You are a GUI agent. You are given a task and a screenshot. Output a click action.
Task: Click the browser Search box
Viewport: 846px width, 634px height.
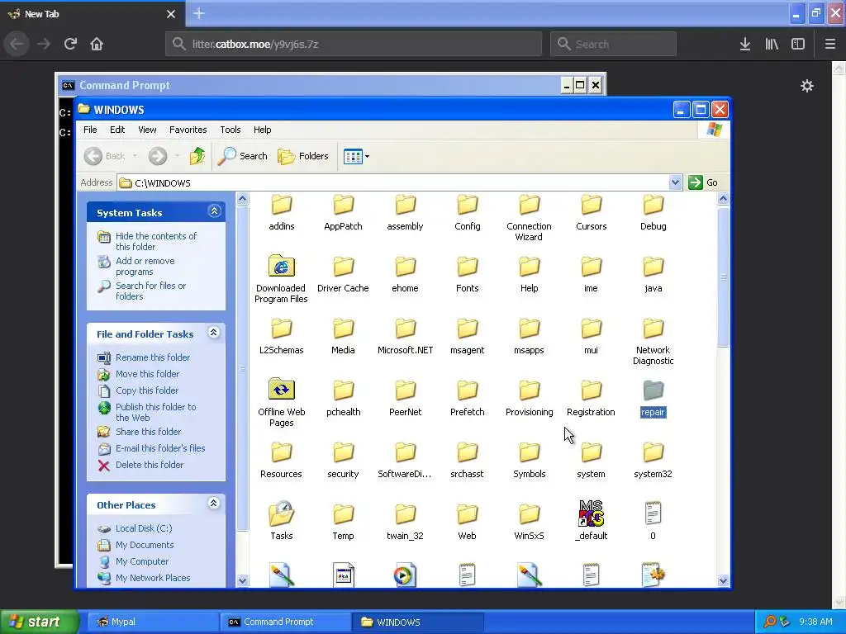613,45
